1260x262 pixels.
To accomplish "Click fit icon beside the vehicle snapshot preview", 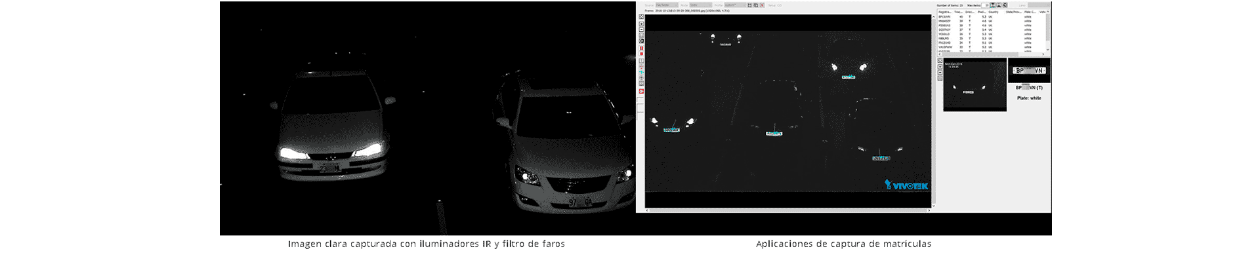I will point(940,60).
